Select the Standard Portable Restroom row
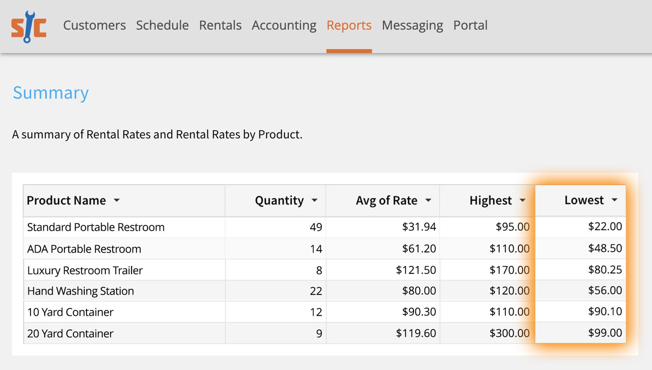The width and height of the screenshot is (652, 370). point(96,227)
